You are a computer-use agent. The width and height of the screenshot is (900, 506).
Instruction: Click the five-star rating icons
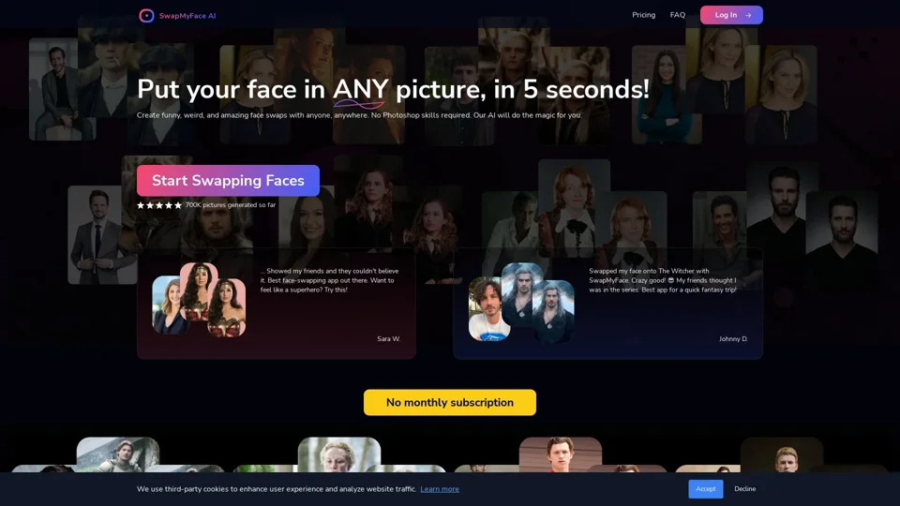159,205
